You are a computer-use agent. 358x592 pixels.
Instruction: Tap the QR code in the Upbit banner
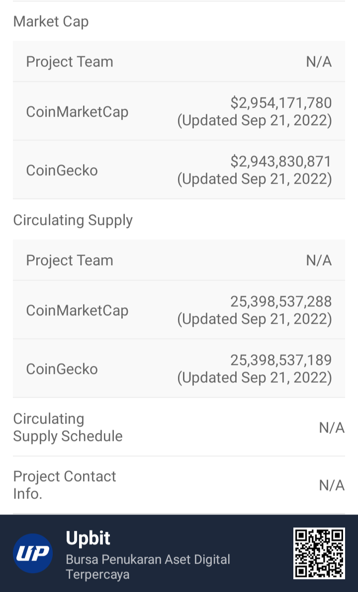click(x=319, y=553)
